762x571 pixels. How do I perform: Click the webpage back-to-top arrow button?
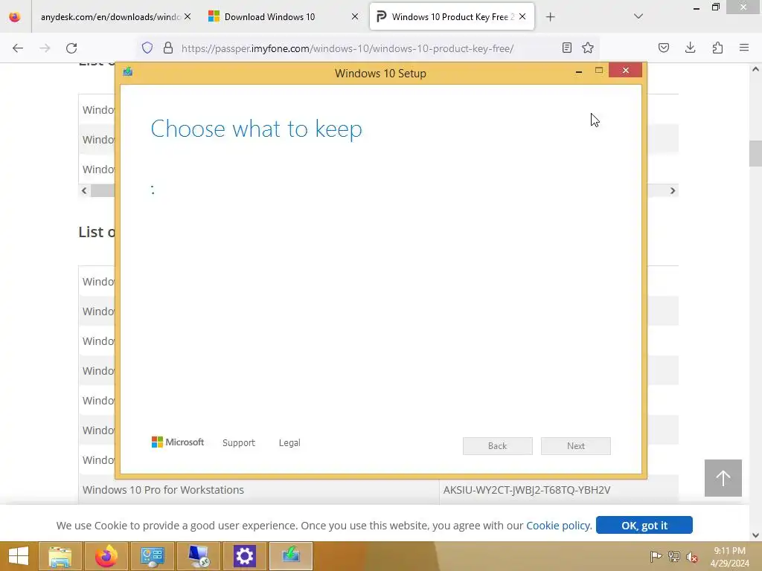pyautogui.click(x=723, y=478)
